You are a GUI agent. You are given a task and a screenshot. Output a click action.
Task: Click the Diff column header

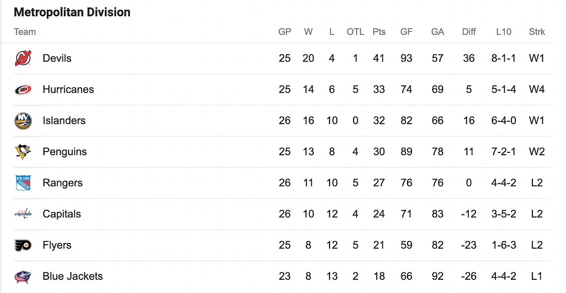(x=469, y=32)
